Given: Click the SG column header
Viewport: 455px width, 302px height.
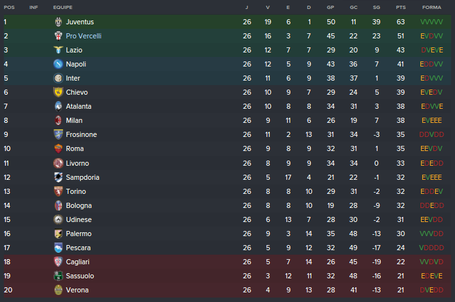Looking at the screenshot, I should tap(376, 7).
